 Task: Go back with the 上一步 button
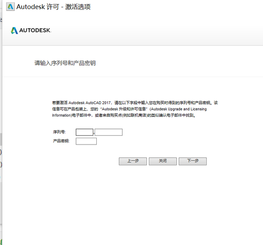(133, 161)
